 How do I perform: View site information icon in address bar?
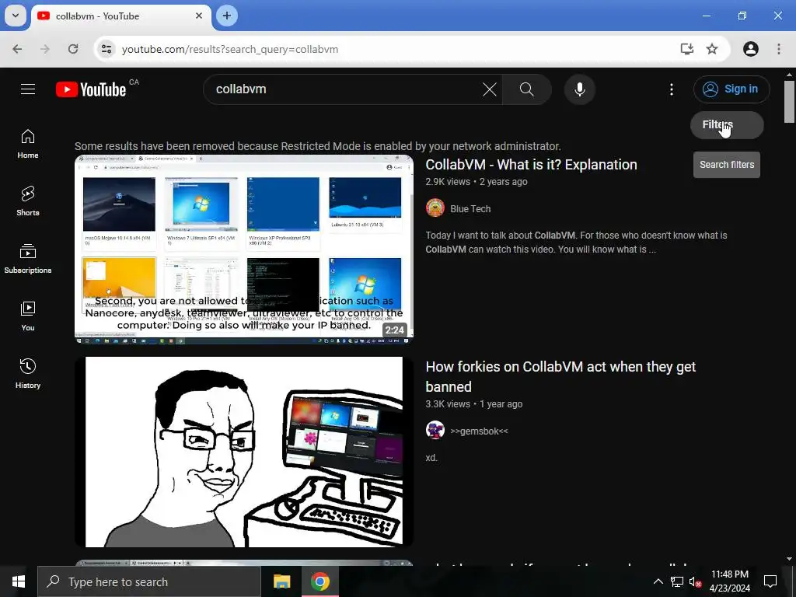[x=106, y=49]
